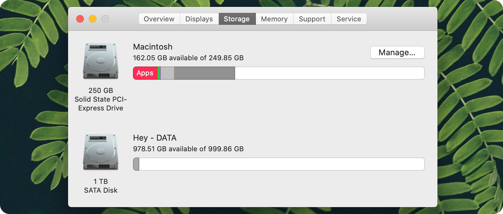
Task: Click the free space area of Hey - DATA bar
Action: tap(282, 164)
